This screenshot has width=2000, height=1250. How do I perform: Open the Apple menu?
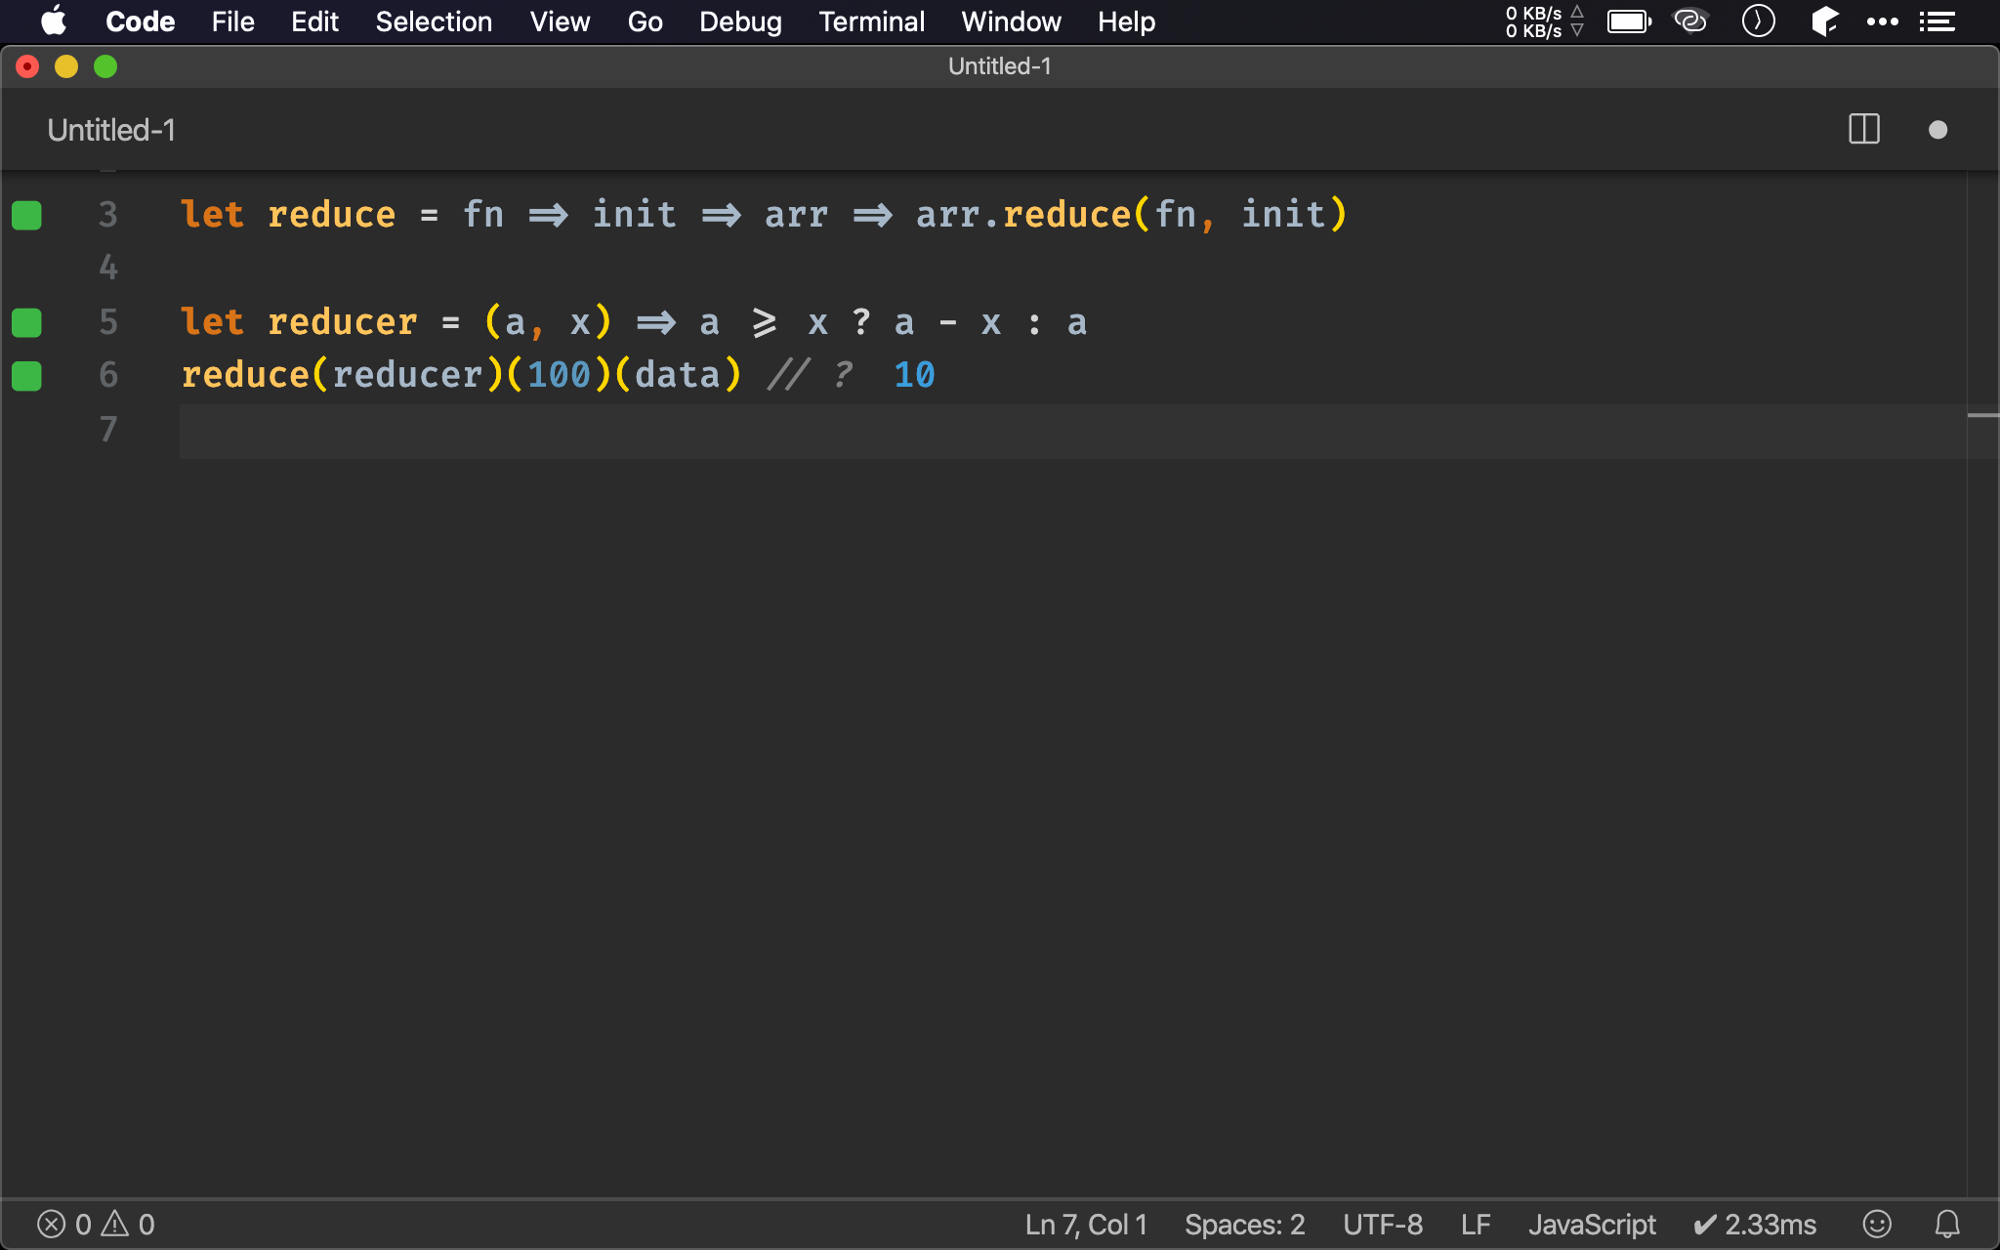pyautogui.click(x=54, y=21)
